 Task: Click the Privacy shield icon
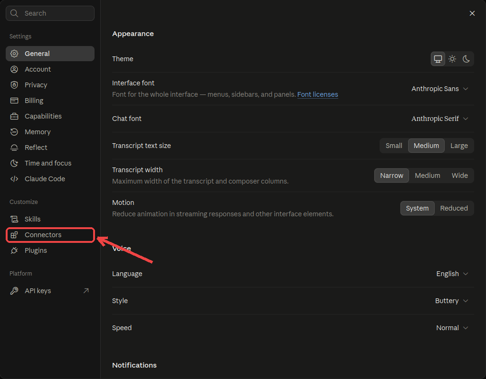coord(14,85)
